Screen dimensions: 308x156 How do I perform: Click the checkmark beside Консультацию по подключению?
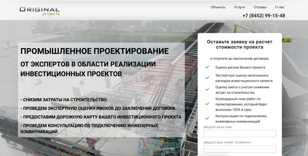207,118
